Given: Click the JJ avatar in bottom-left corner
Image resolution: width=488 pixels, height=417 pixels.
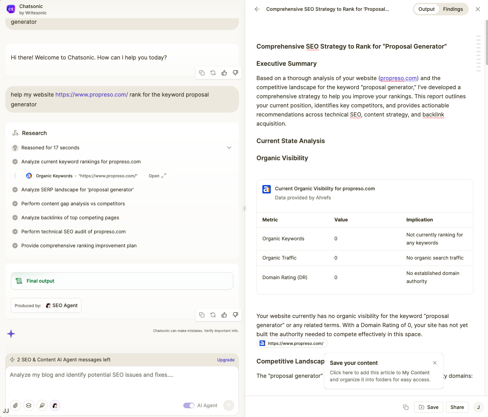Looking at the screenshot, I should [6, 411].
